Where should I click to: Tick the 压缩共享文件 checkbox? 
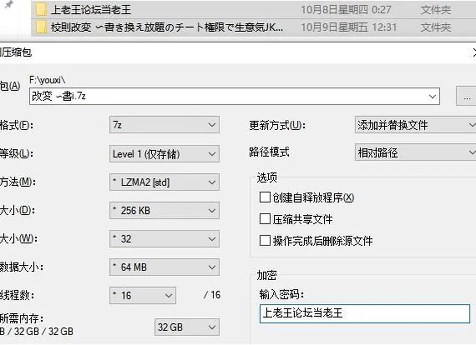[265, 219]
